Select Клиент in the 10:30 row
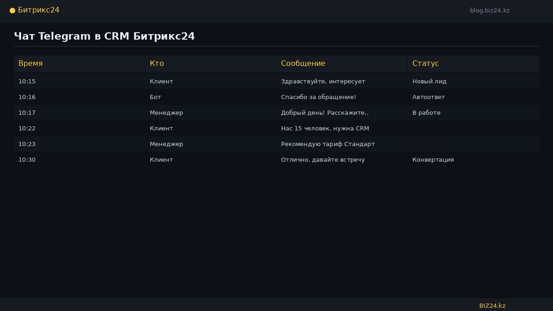Image resolution: width=553 pixels, height=311 pixels. (x=161, y=160)
